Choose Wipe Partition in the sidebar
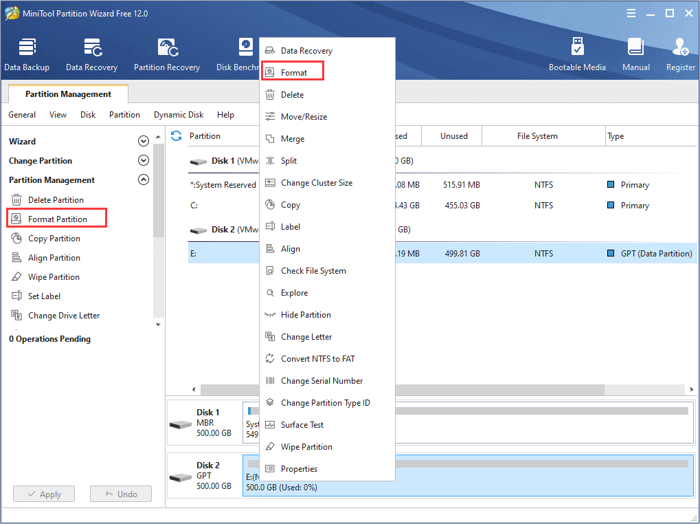Viewport: 700px width, 524px height. coord(45,276)
